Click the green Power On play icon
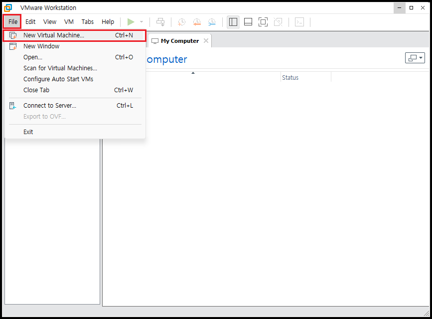This screenshot has width=432, height=319. click(x=131, y=22)
